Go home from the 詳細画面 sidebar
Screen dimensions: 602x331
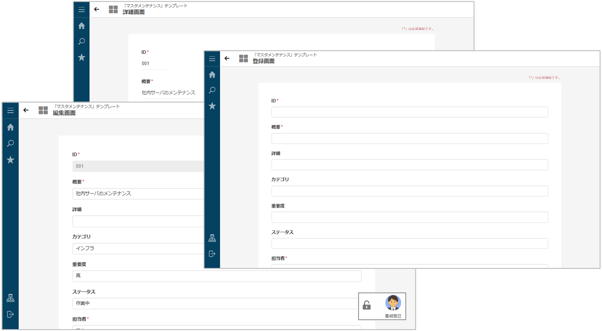(x=82, y=26)
